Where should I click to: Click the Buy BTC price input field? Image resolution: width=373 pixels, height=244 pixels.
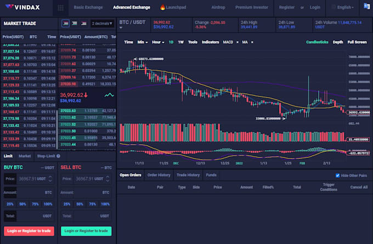click(x=29, y=179)
